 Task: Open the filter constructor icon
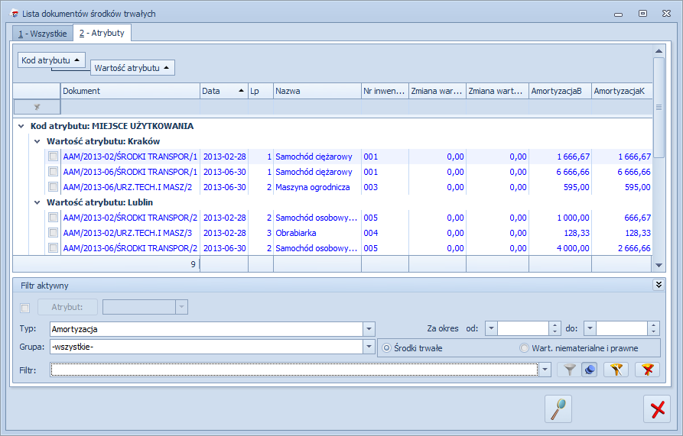(x=616, y=370)
